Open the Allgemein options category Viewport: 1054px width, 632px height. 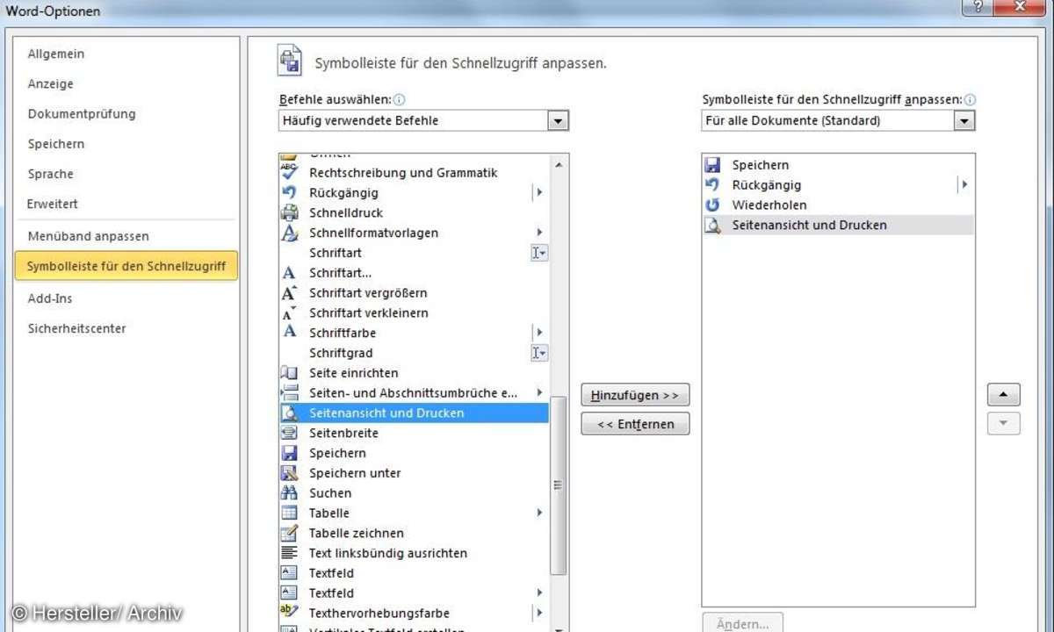point(56,54)
